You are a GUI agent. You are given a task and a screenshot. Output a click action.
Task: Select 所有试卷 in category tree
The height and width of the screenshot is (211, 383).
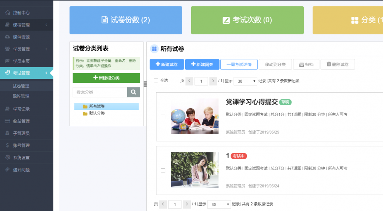(x=107, y=106)
